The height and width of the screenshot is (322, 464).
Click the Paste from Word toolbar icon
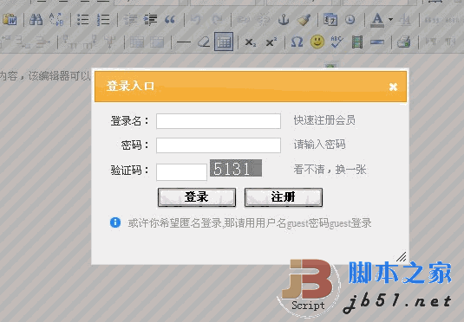(10, 20)
